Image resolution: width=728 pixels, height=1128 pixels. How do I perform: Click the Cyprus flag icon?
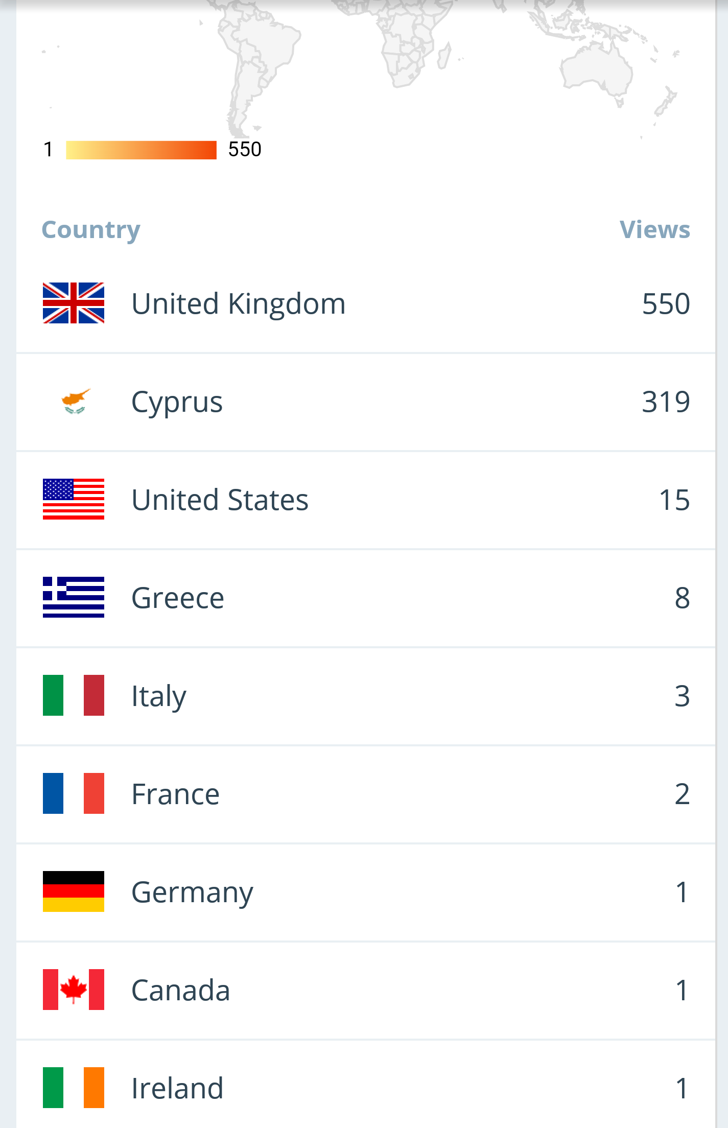pos(74,402)
